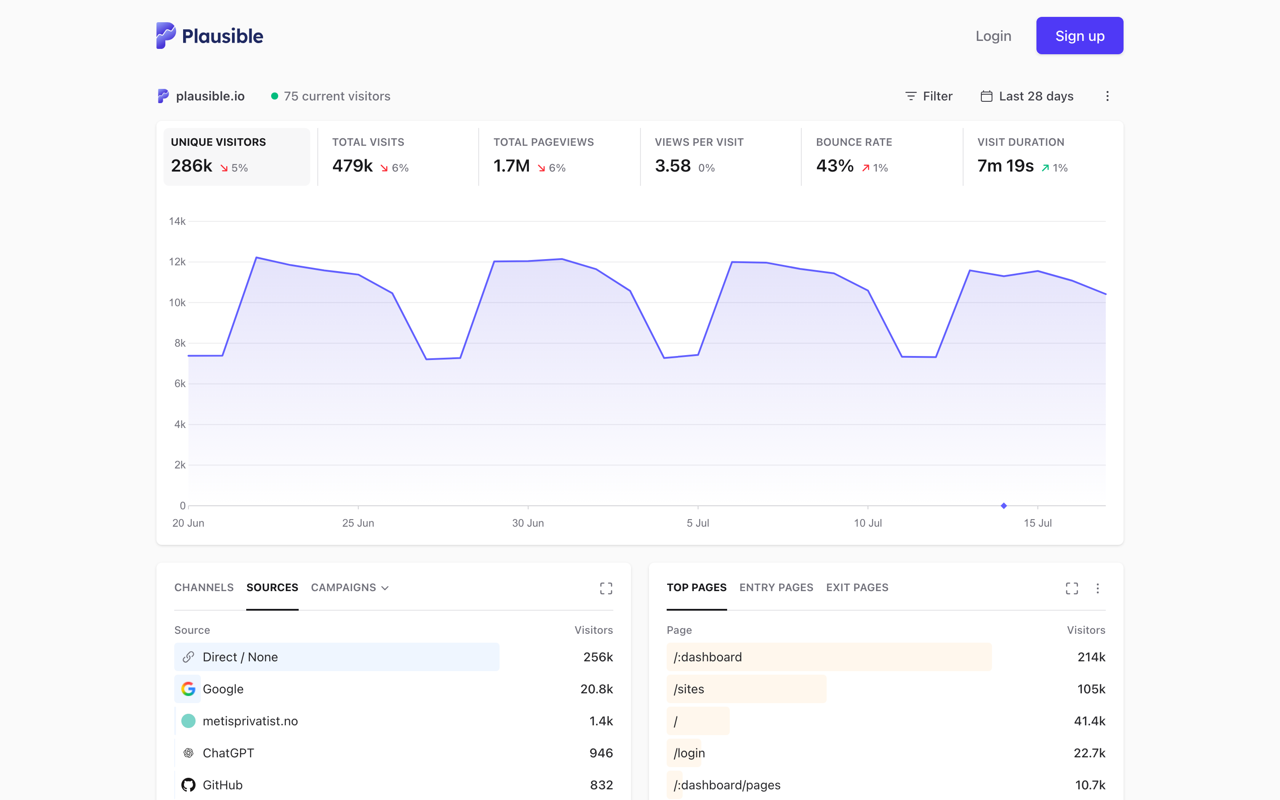Click the 256k visitors value
The image size is (1280, 800).
(x=598, y=656)
